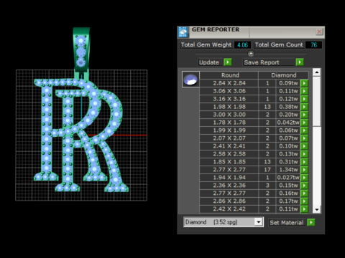Click the 1.34tw weight cell
The height and width of the screenshot is (258, 345).
tap(288, 170)
